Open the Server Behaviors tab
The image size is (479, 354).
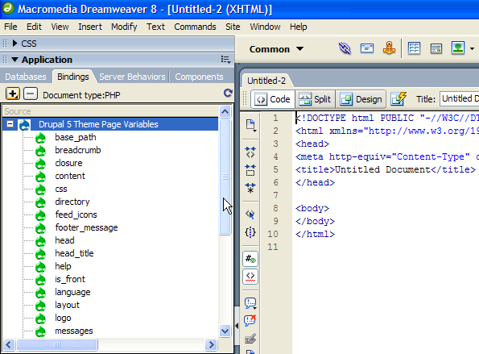[x=132, y=77]
